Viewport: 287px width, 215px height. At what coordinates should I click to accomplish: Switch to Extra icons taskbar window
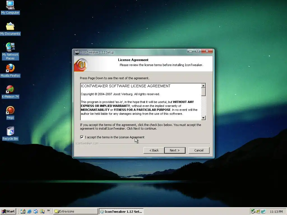coord(76,211)
